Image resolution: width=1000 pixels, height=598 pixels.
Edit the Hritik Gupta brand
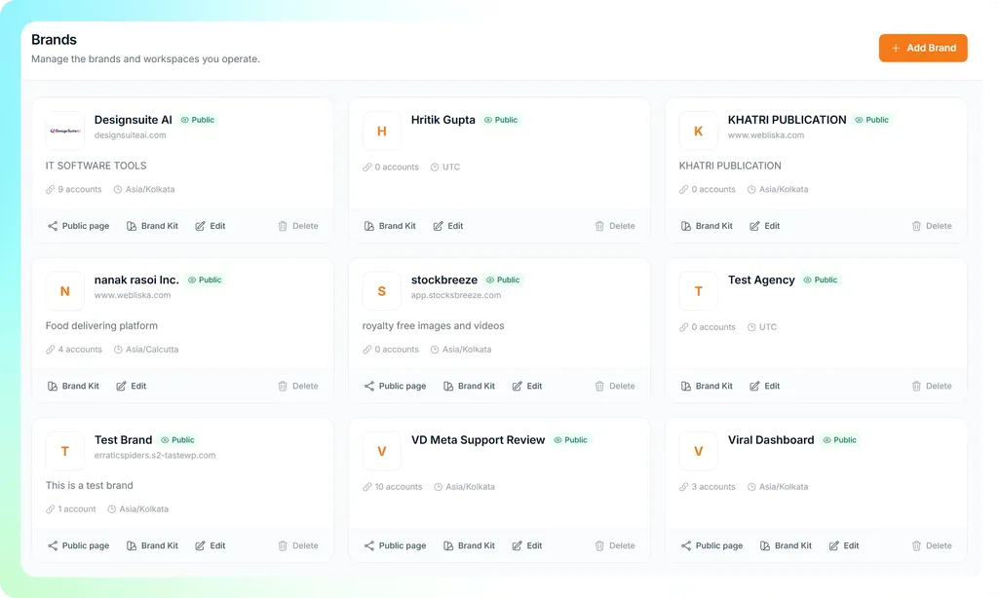[448, 226]
